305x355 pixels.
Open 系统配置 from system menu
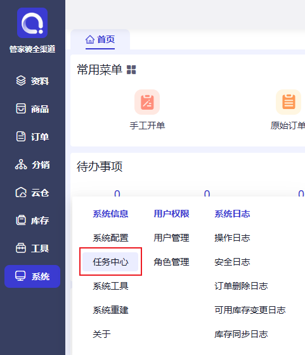tap(110, 238)
